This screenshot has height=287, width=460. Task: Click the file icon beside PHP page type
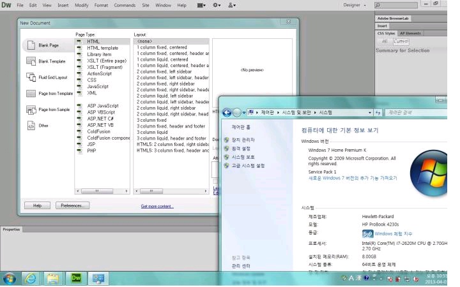tap(79, 151)
